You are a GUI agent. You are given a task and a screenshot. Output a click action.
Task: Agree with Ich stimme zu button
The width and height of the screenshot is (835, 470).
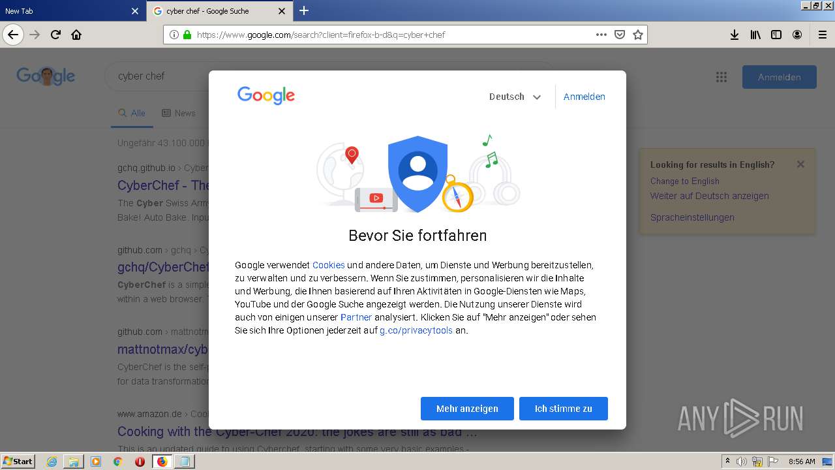tap(564, 409)
